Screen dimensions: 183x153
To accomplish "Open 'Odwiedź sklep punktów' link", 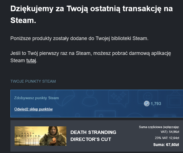I will (33, 109).
